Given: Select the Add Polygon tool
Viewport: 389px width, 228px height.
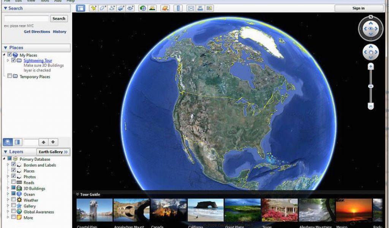Looking at the screenshot, I should 103,8.
